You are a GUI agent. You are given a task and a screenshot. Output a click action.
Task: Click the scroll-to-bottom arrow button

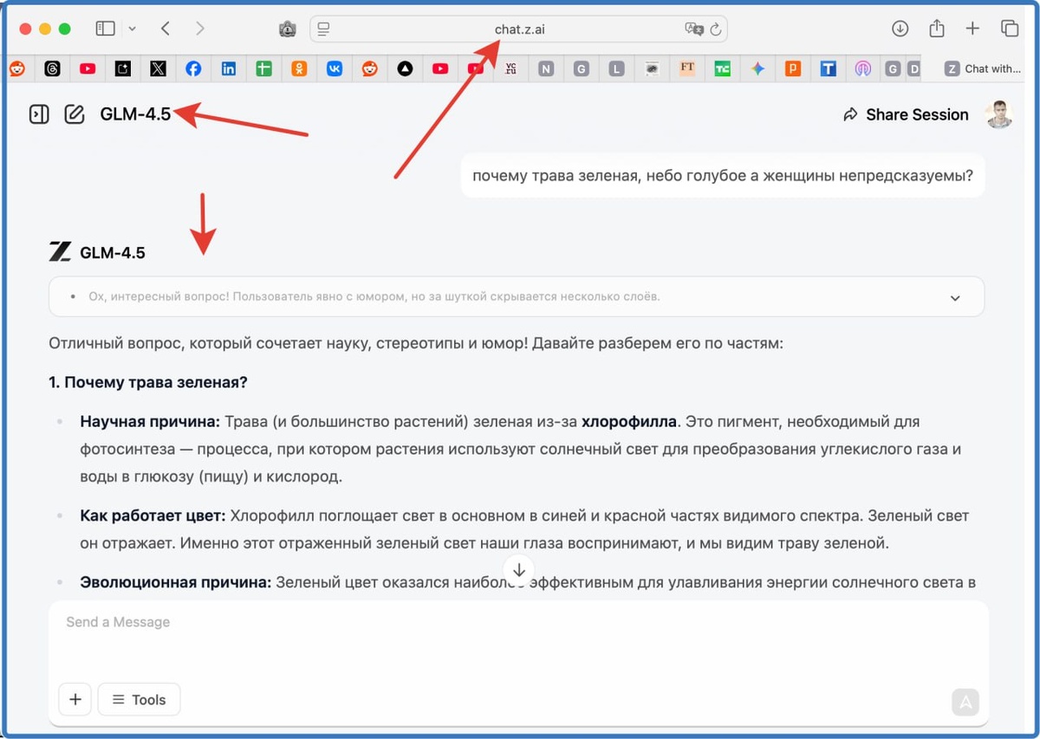(x=518, y=570)
